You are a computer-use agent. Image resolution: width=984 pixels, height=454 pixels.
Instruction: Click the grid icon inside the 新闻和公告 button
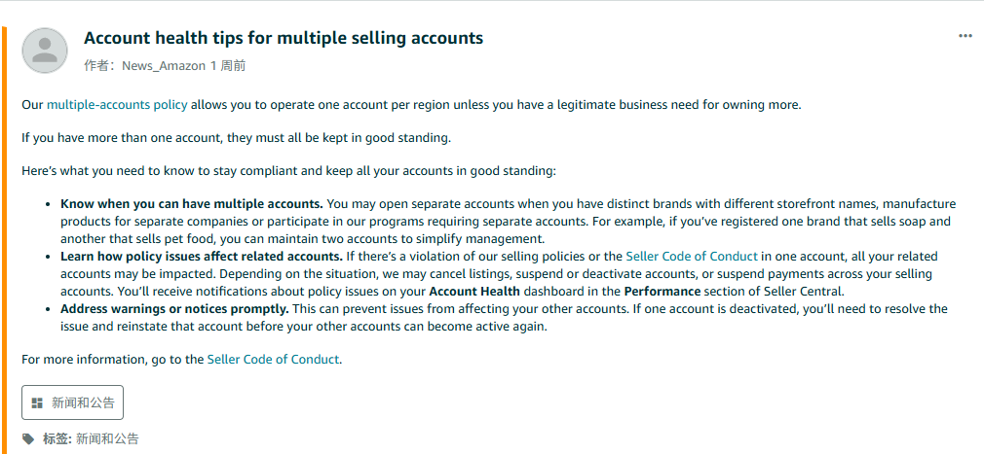click(x=37, y=402)
